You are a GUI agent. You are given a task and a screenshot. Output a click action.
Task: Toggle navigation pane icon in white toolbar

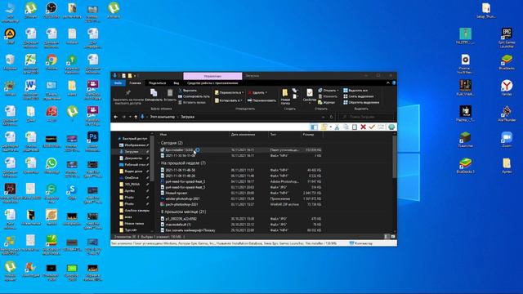tap(314, 127)
